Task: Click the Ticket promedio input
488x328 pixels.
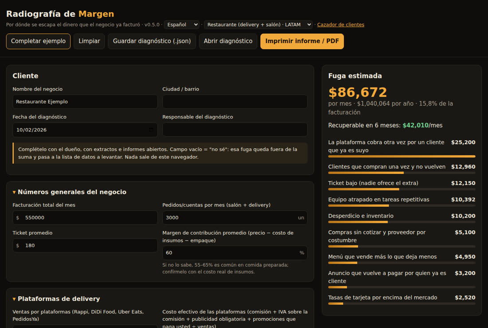Action: [85, 245]
